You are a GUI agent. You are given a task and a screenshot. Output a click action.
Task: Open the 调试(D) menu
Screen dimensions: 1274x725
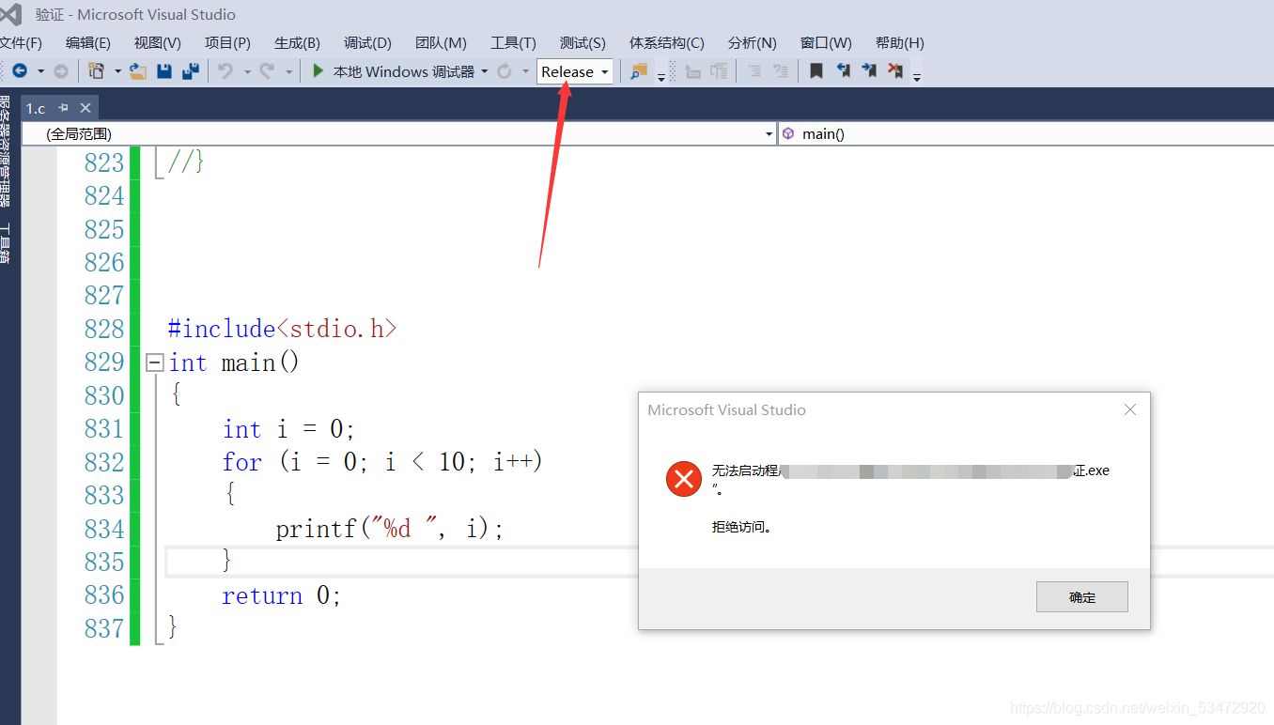coord(367,43)
